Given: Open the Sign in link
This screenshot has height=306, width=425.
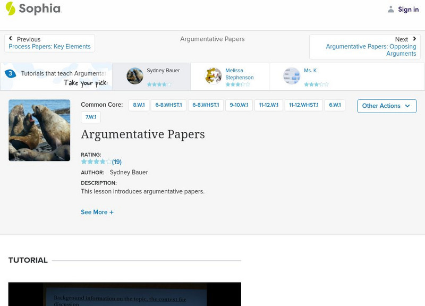Looking at the screenshot, I should coord(408,9).
